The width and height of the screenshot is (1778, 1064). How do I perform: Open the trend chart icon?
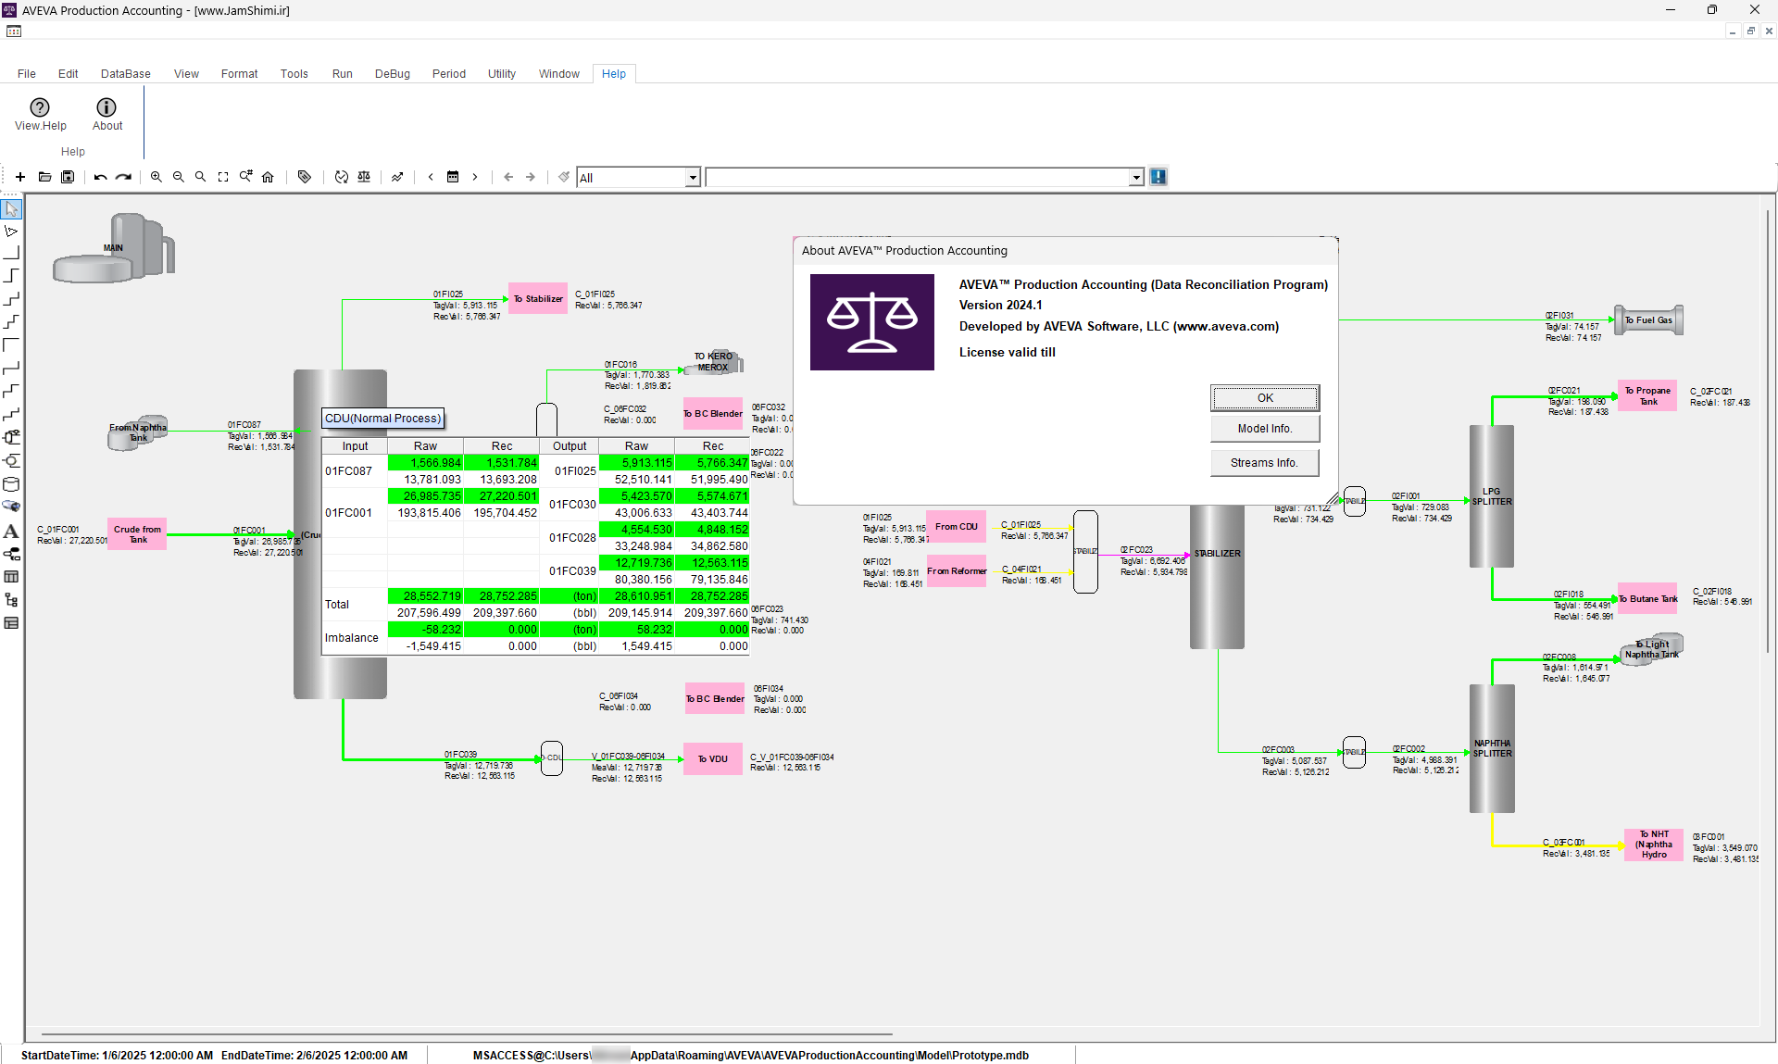pos(397,177)
